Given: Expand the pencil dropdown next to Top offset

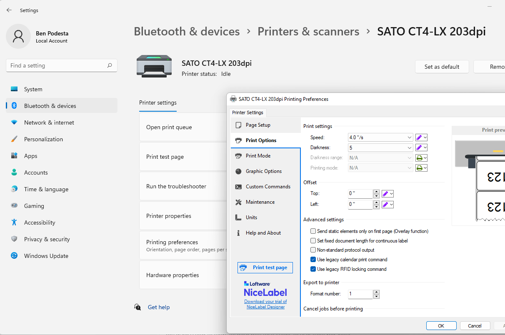Looking at the screenshot, I should click(x=391, y=193).
